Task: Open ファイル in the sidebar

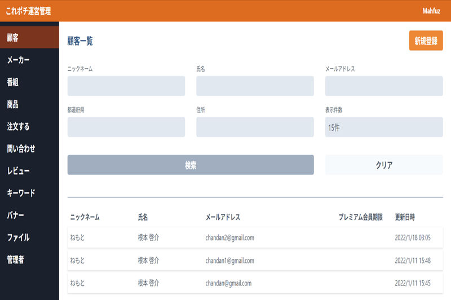Action: pyautogui.click(x=19, y=238)
